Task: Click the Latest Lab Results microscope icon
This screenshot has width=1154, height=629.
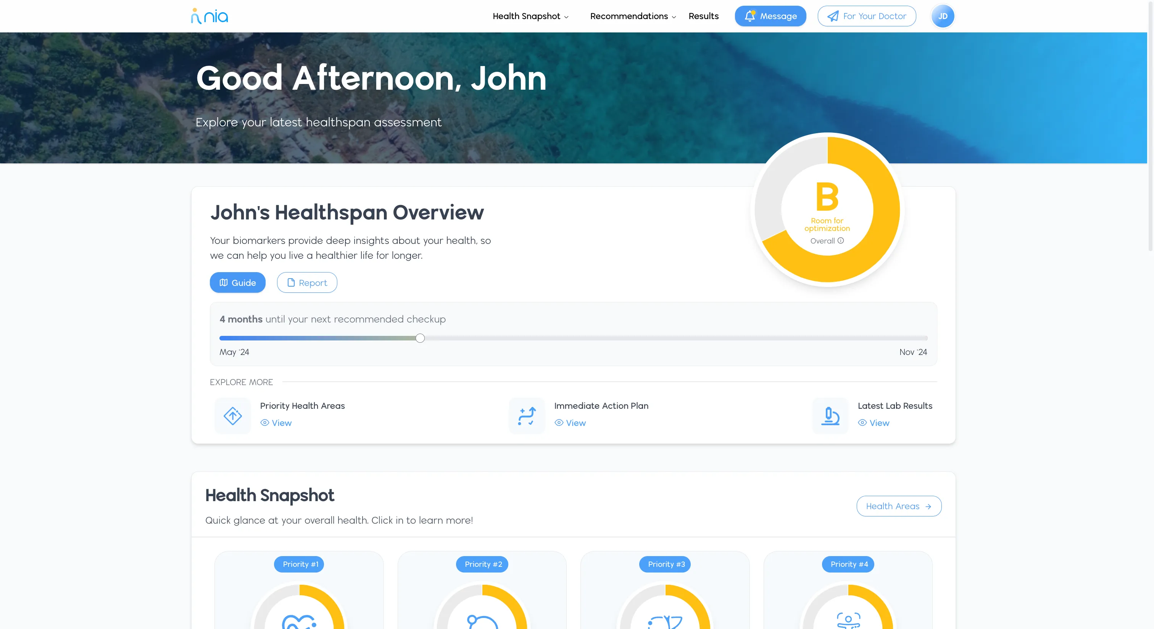Action: click(830, 415)
